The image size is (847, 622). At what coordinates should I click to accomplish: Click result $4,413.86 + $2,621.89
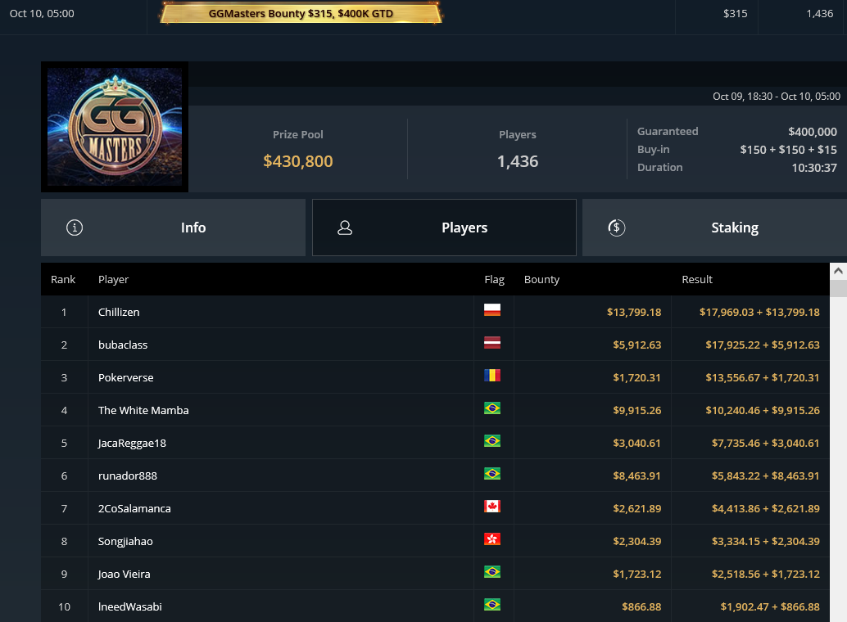(x=766, y=508)
